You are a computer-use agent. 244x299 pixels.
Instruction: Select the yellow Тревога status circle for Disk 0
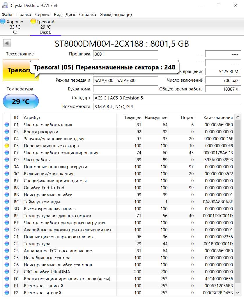(33, 21)
